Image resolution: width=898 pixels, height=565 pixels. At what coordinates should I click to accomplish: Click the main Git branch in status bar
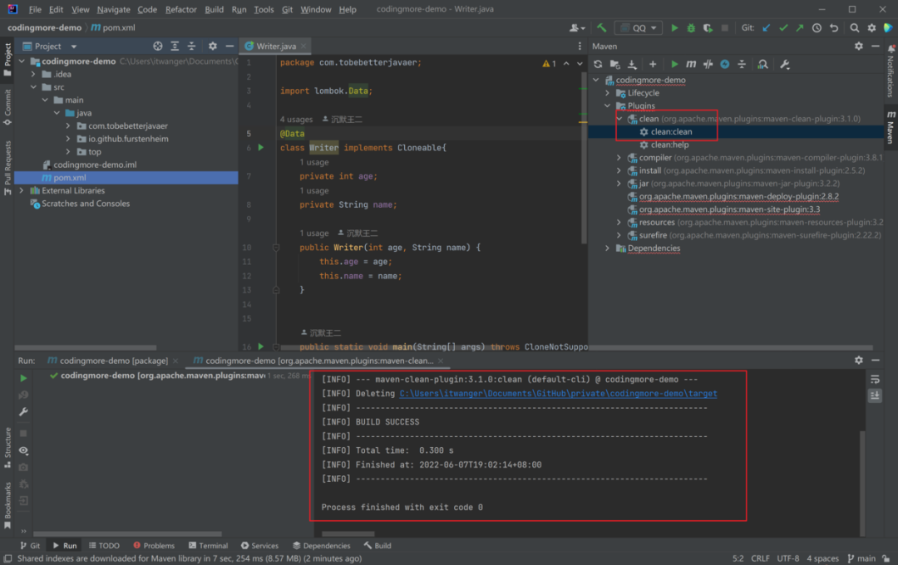click(x=866, y=558)
